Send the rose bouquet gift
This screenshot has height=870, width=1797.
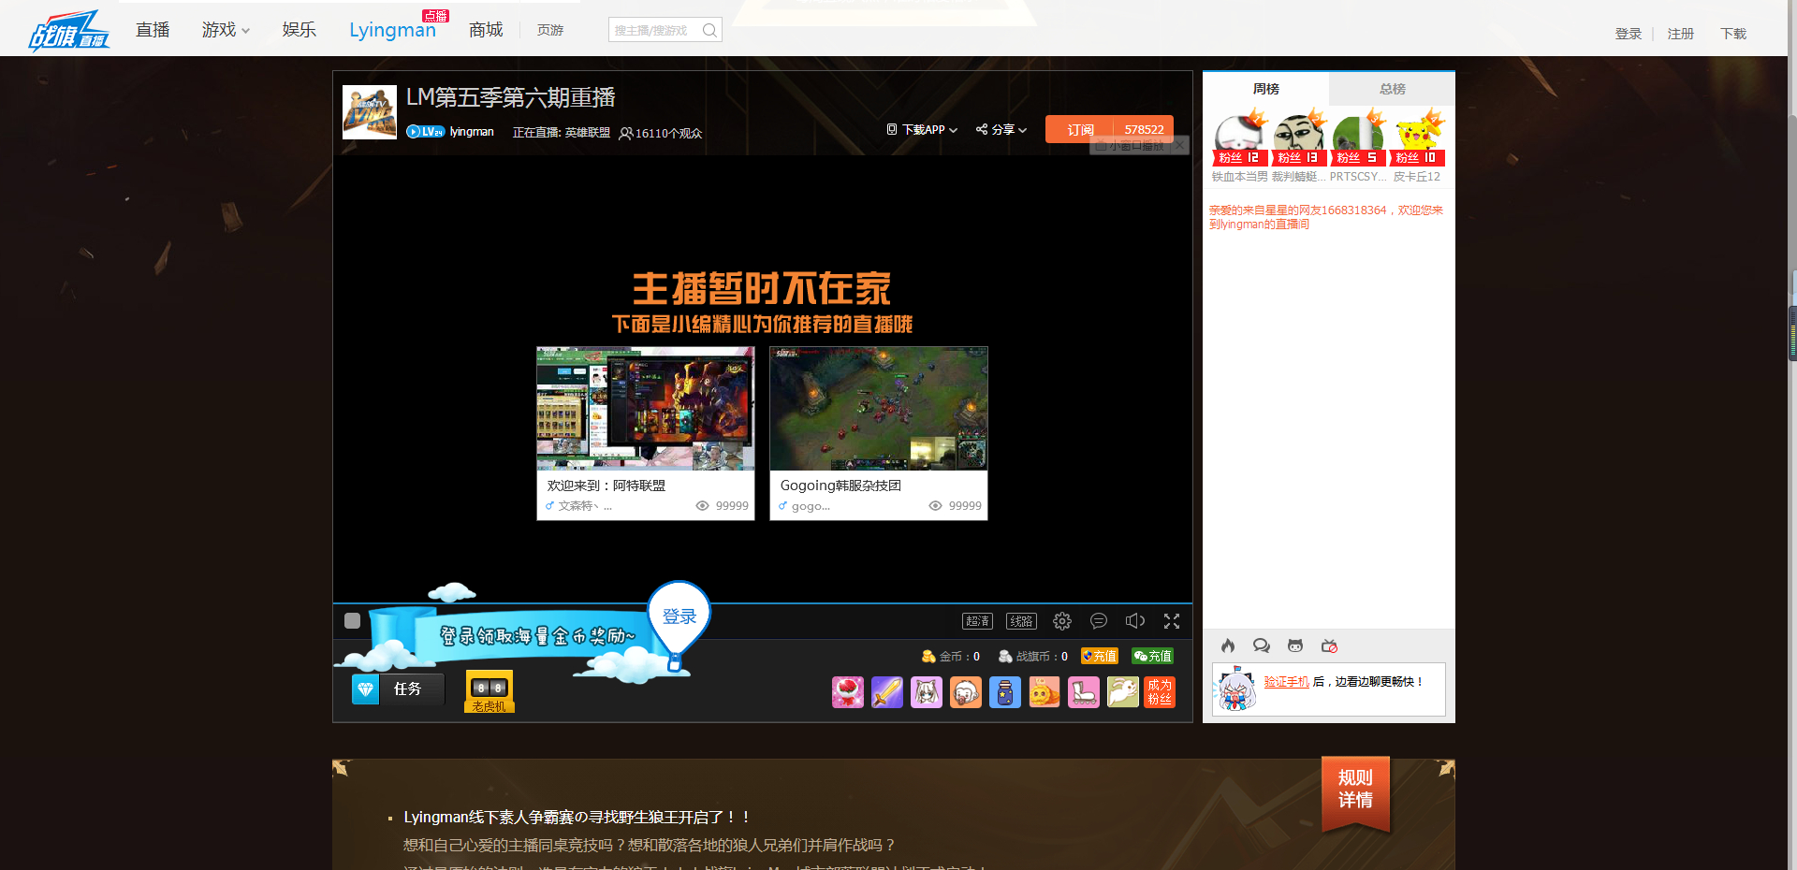click(x=848, y=692)
